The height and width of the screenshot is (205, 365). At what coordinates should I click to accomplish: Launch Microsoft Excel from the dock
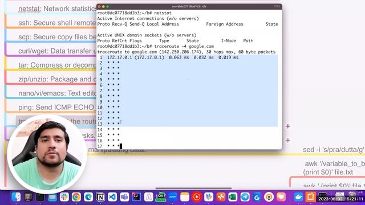point(233,197)
